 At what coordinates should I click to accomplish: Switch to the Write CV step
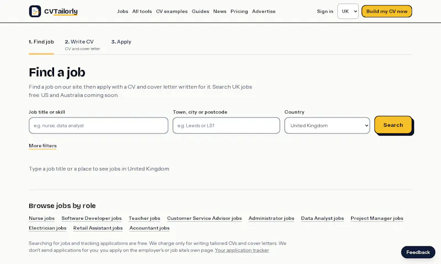[79, 42]
